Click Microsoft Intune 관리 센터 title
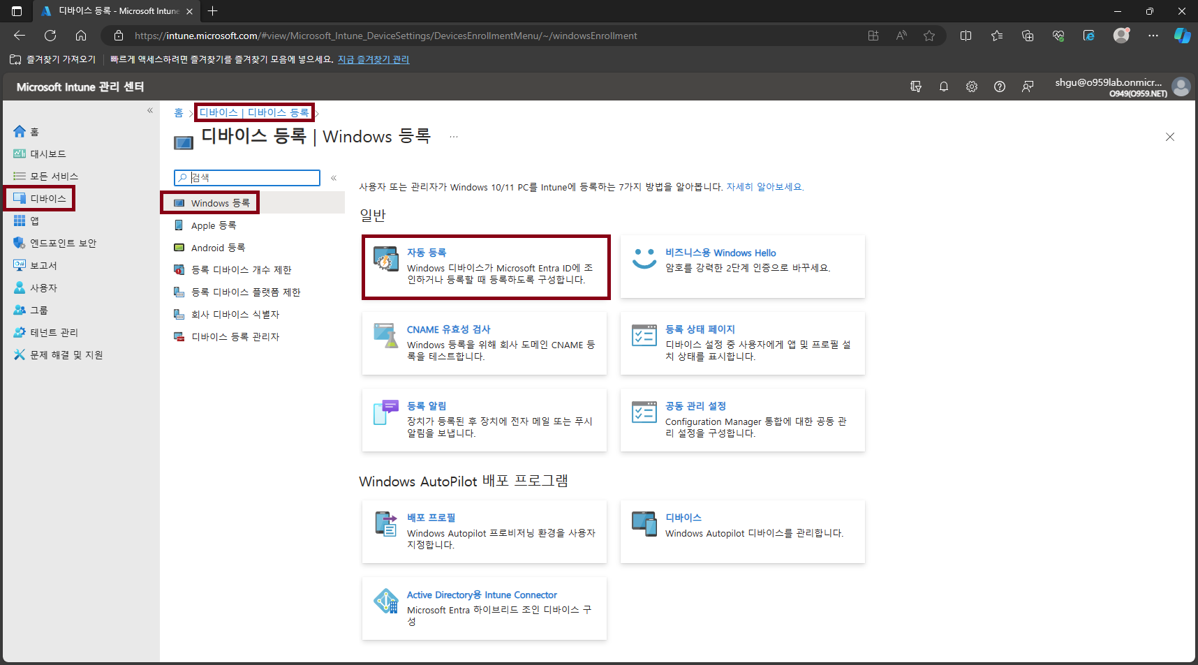 (80, 87)
